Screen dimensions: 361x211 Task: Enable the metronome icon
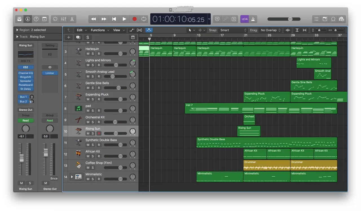pos(253,19)
